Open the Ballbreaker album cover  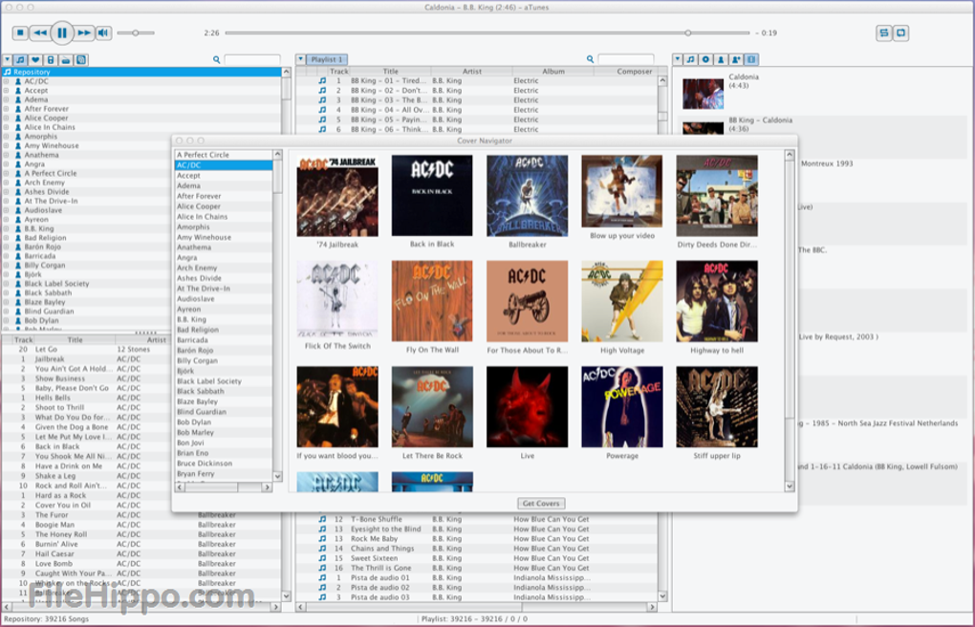pos(528,196)
